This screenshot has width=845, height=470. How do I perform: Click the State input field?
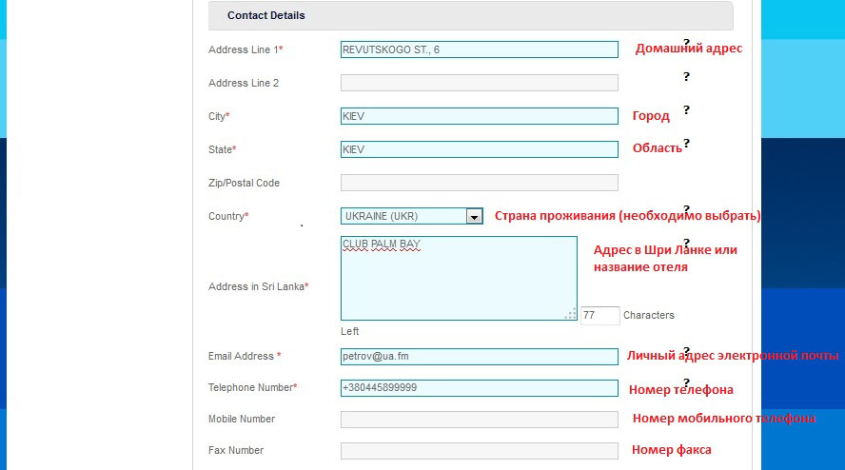coord(479,149)
